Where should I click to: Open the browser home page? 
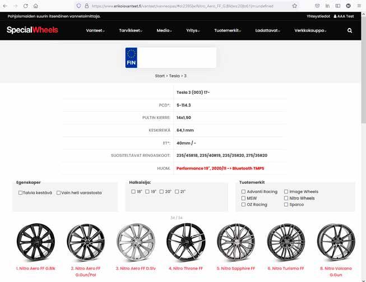[36, 6]
